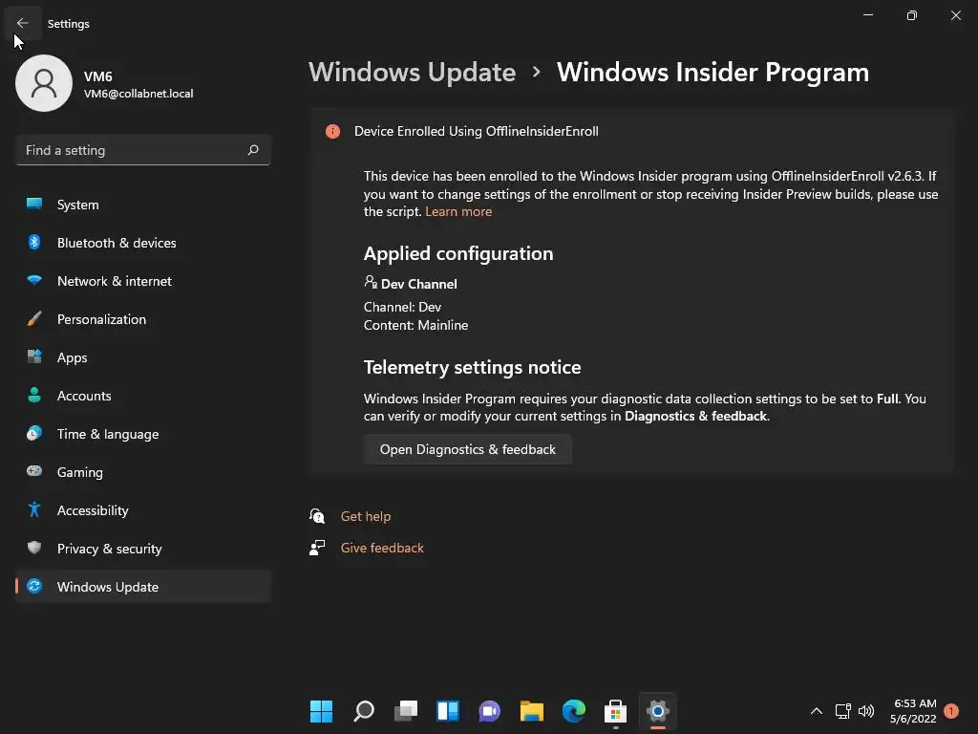Click the Windows Update breadcrumb heading
This screenshot has width=978, height=734.
pos(413,73)
